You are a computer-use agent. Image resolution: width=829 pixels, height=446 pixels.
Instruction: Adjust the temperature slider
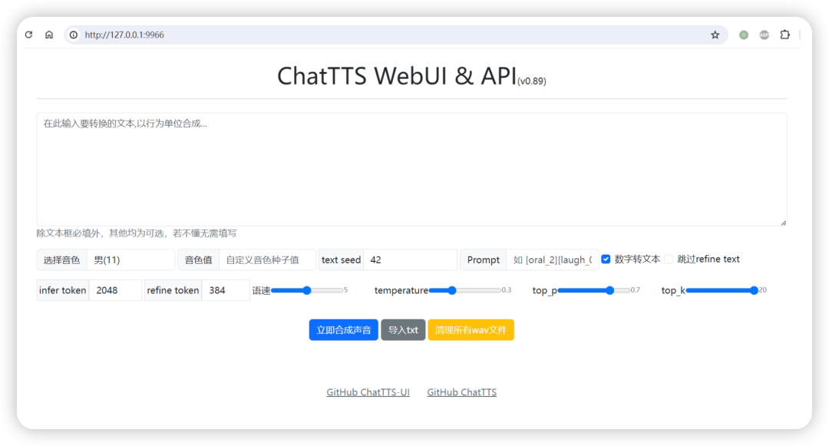[464, 290]
